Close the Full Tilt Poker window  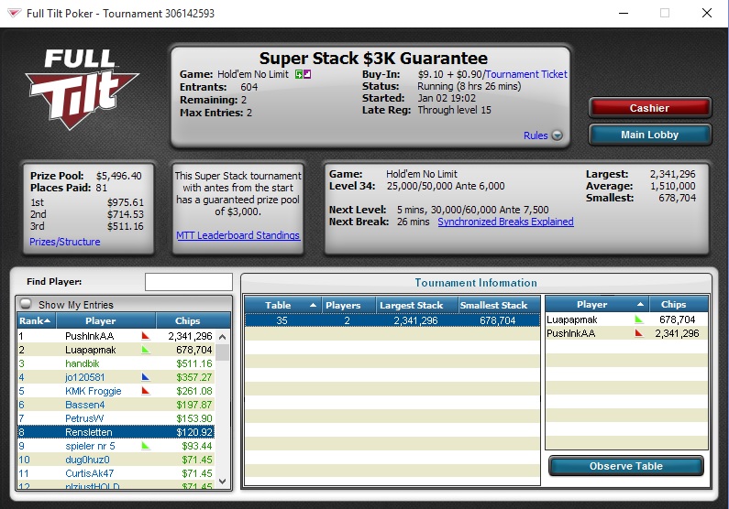[x=707, y=13]
